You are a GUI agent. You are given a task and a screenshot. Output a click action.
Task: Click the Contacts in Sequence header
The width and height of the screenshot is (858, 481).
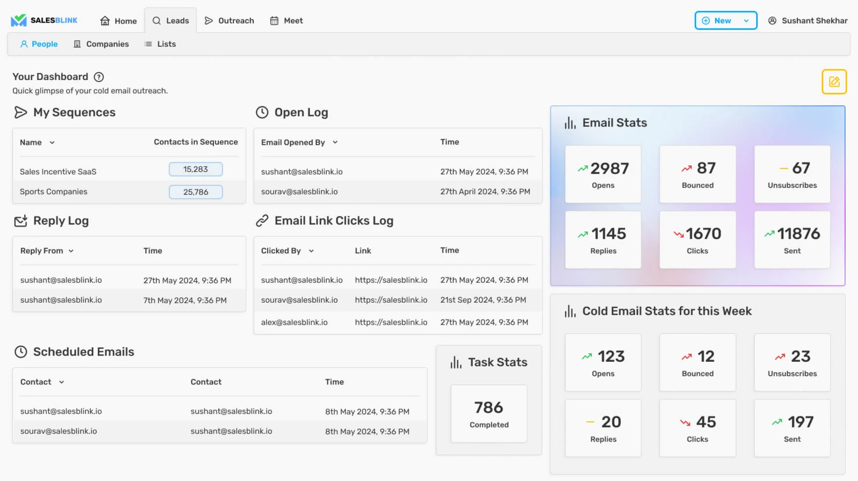196,142
